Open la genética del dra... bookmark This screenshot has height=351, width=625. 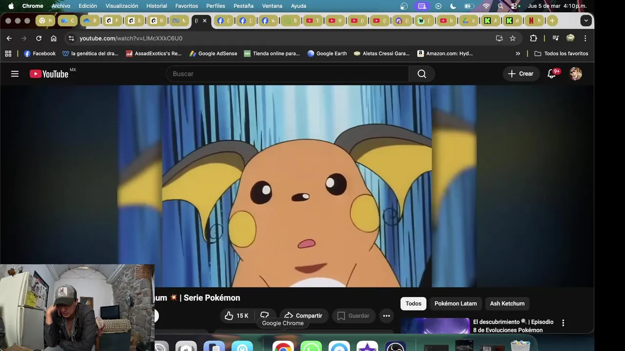[90, 54]
